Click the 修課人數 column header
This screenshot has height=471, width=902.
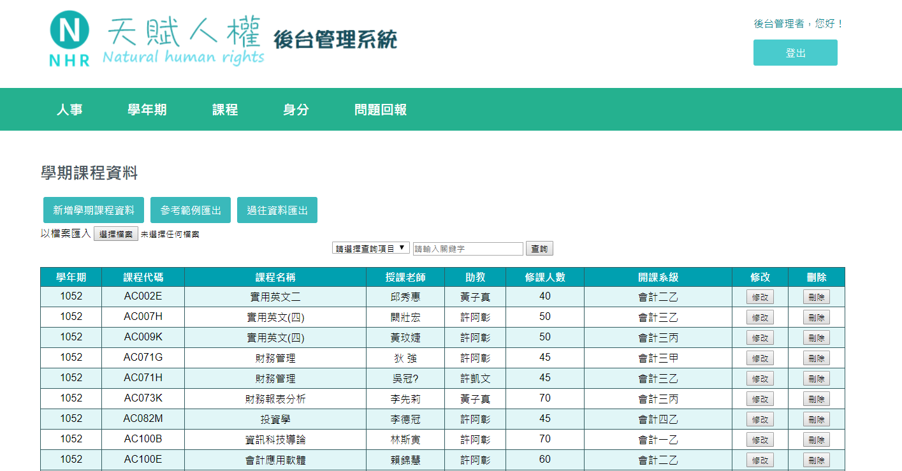pos(545,277)
